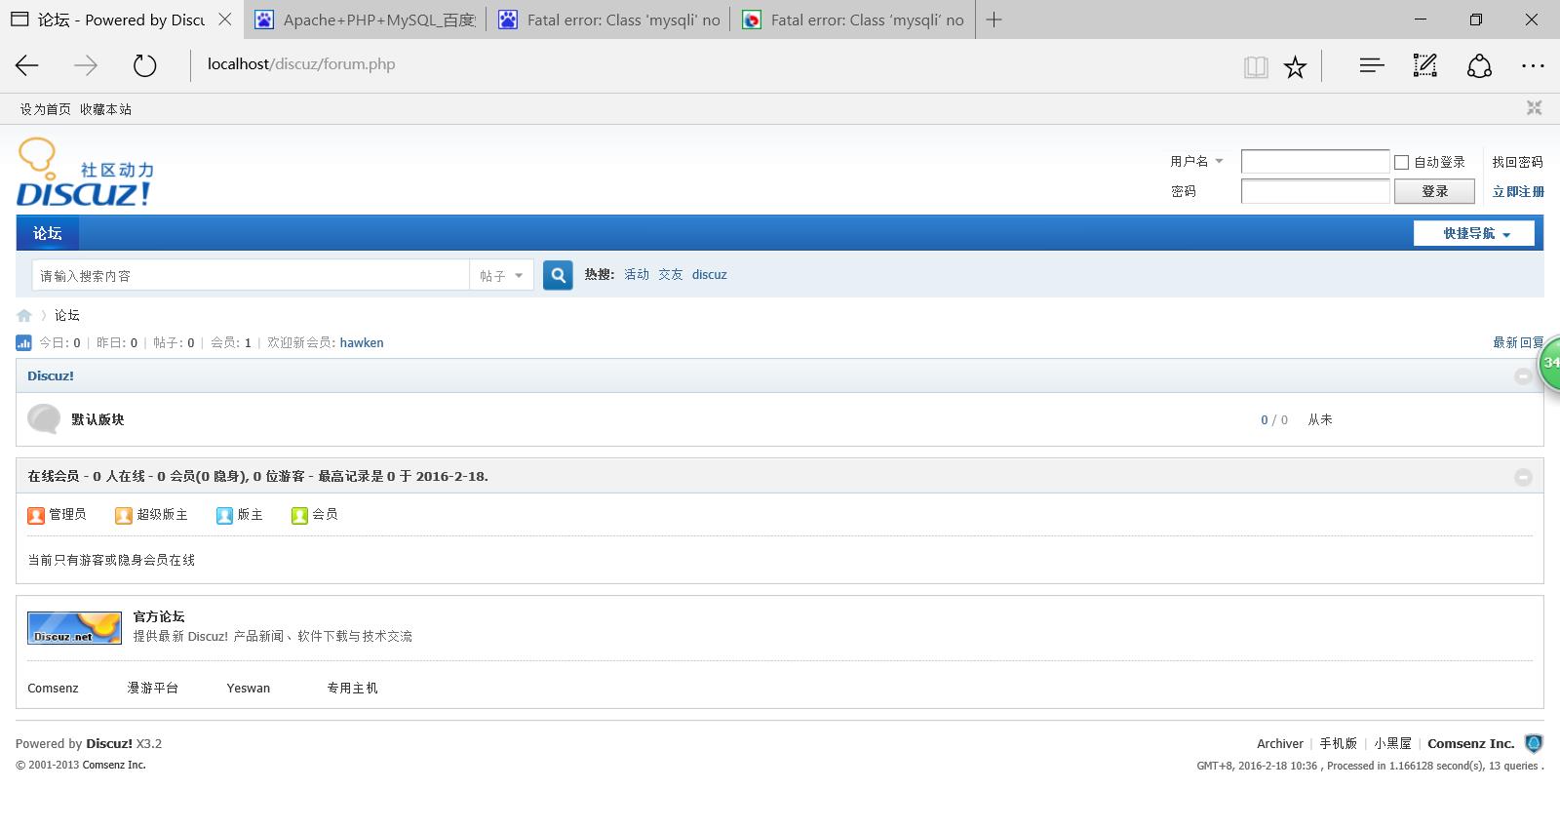Image resolution: width=1560 pixels, height=829 pixels.
Task: Open the Hub lines icon
Action: (x=1372, y=65)
